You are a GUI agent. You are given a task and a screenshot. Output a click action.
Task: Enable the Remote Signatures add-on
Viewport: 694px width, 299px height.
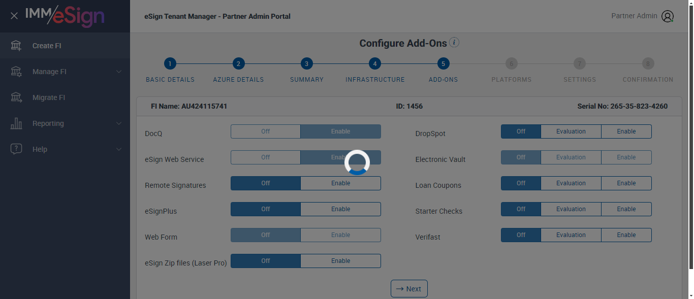340,183
